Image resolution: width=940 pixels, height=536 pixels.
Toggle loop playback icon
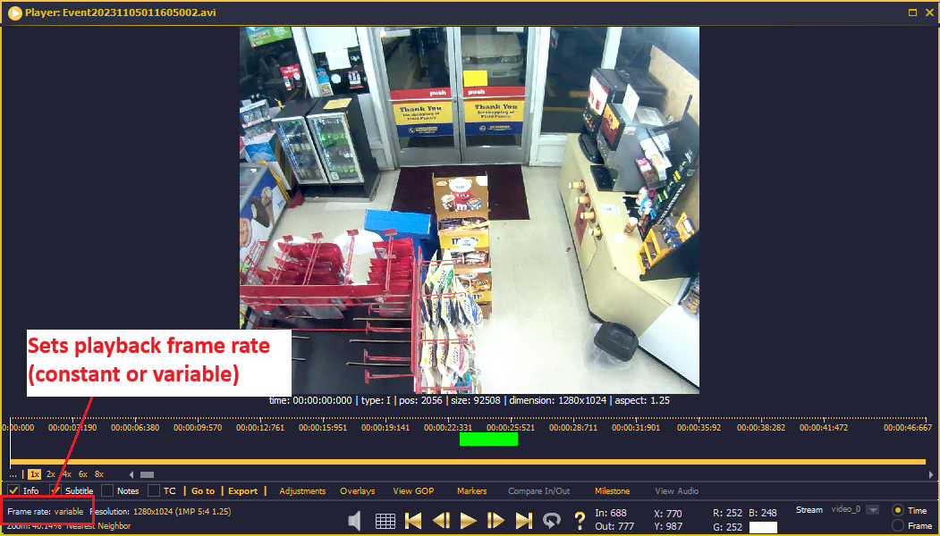coord(552,520)
